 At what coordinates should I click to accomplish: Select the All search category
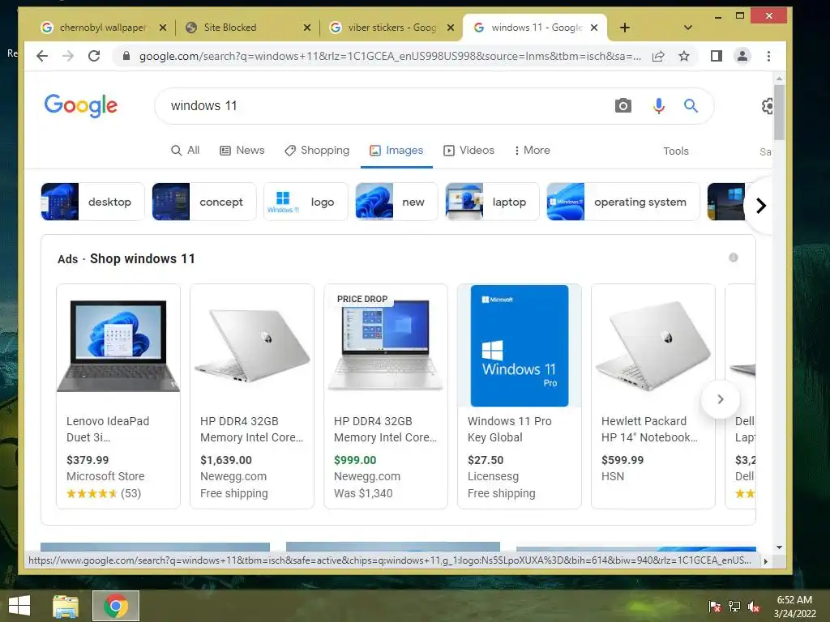(186, 151)
